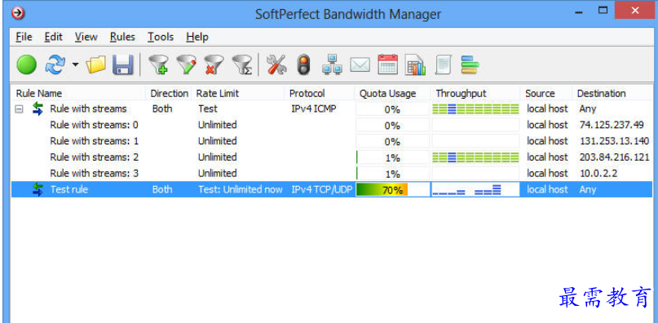The image size is (658, 323).
Task: Click the floppy disk save icon
Action: click(x=122, y=65)
